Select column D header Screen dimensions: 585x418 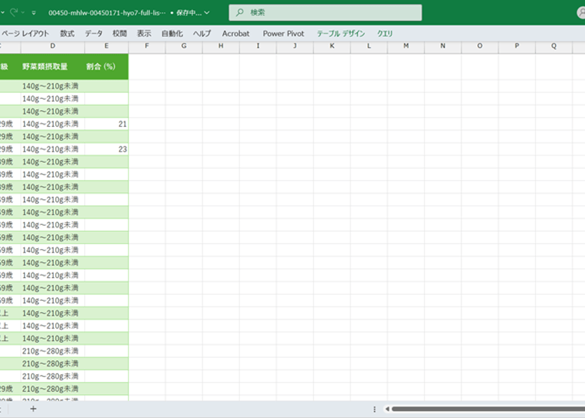pos(53,46)
